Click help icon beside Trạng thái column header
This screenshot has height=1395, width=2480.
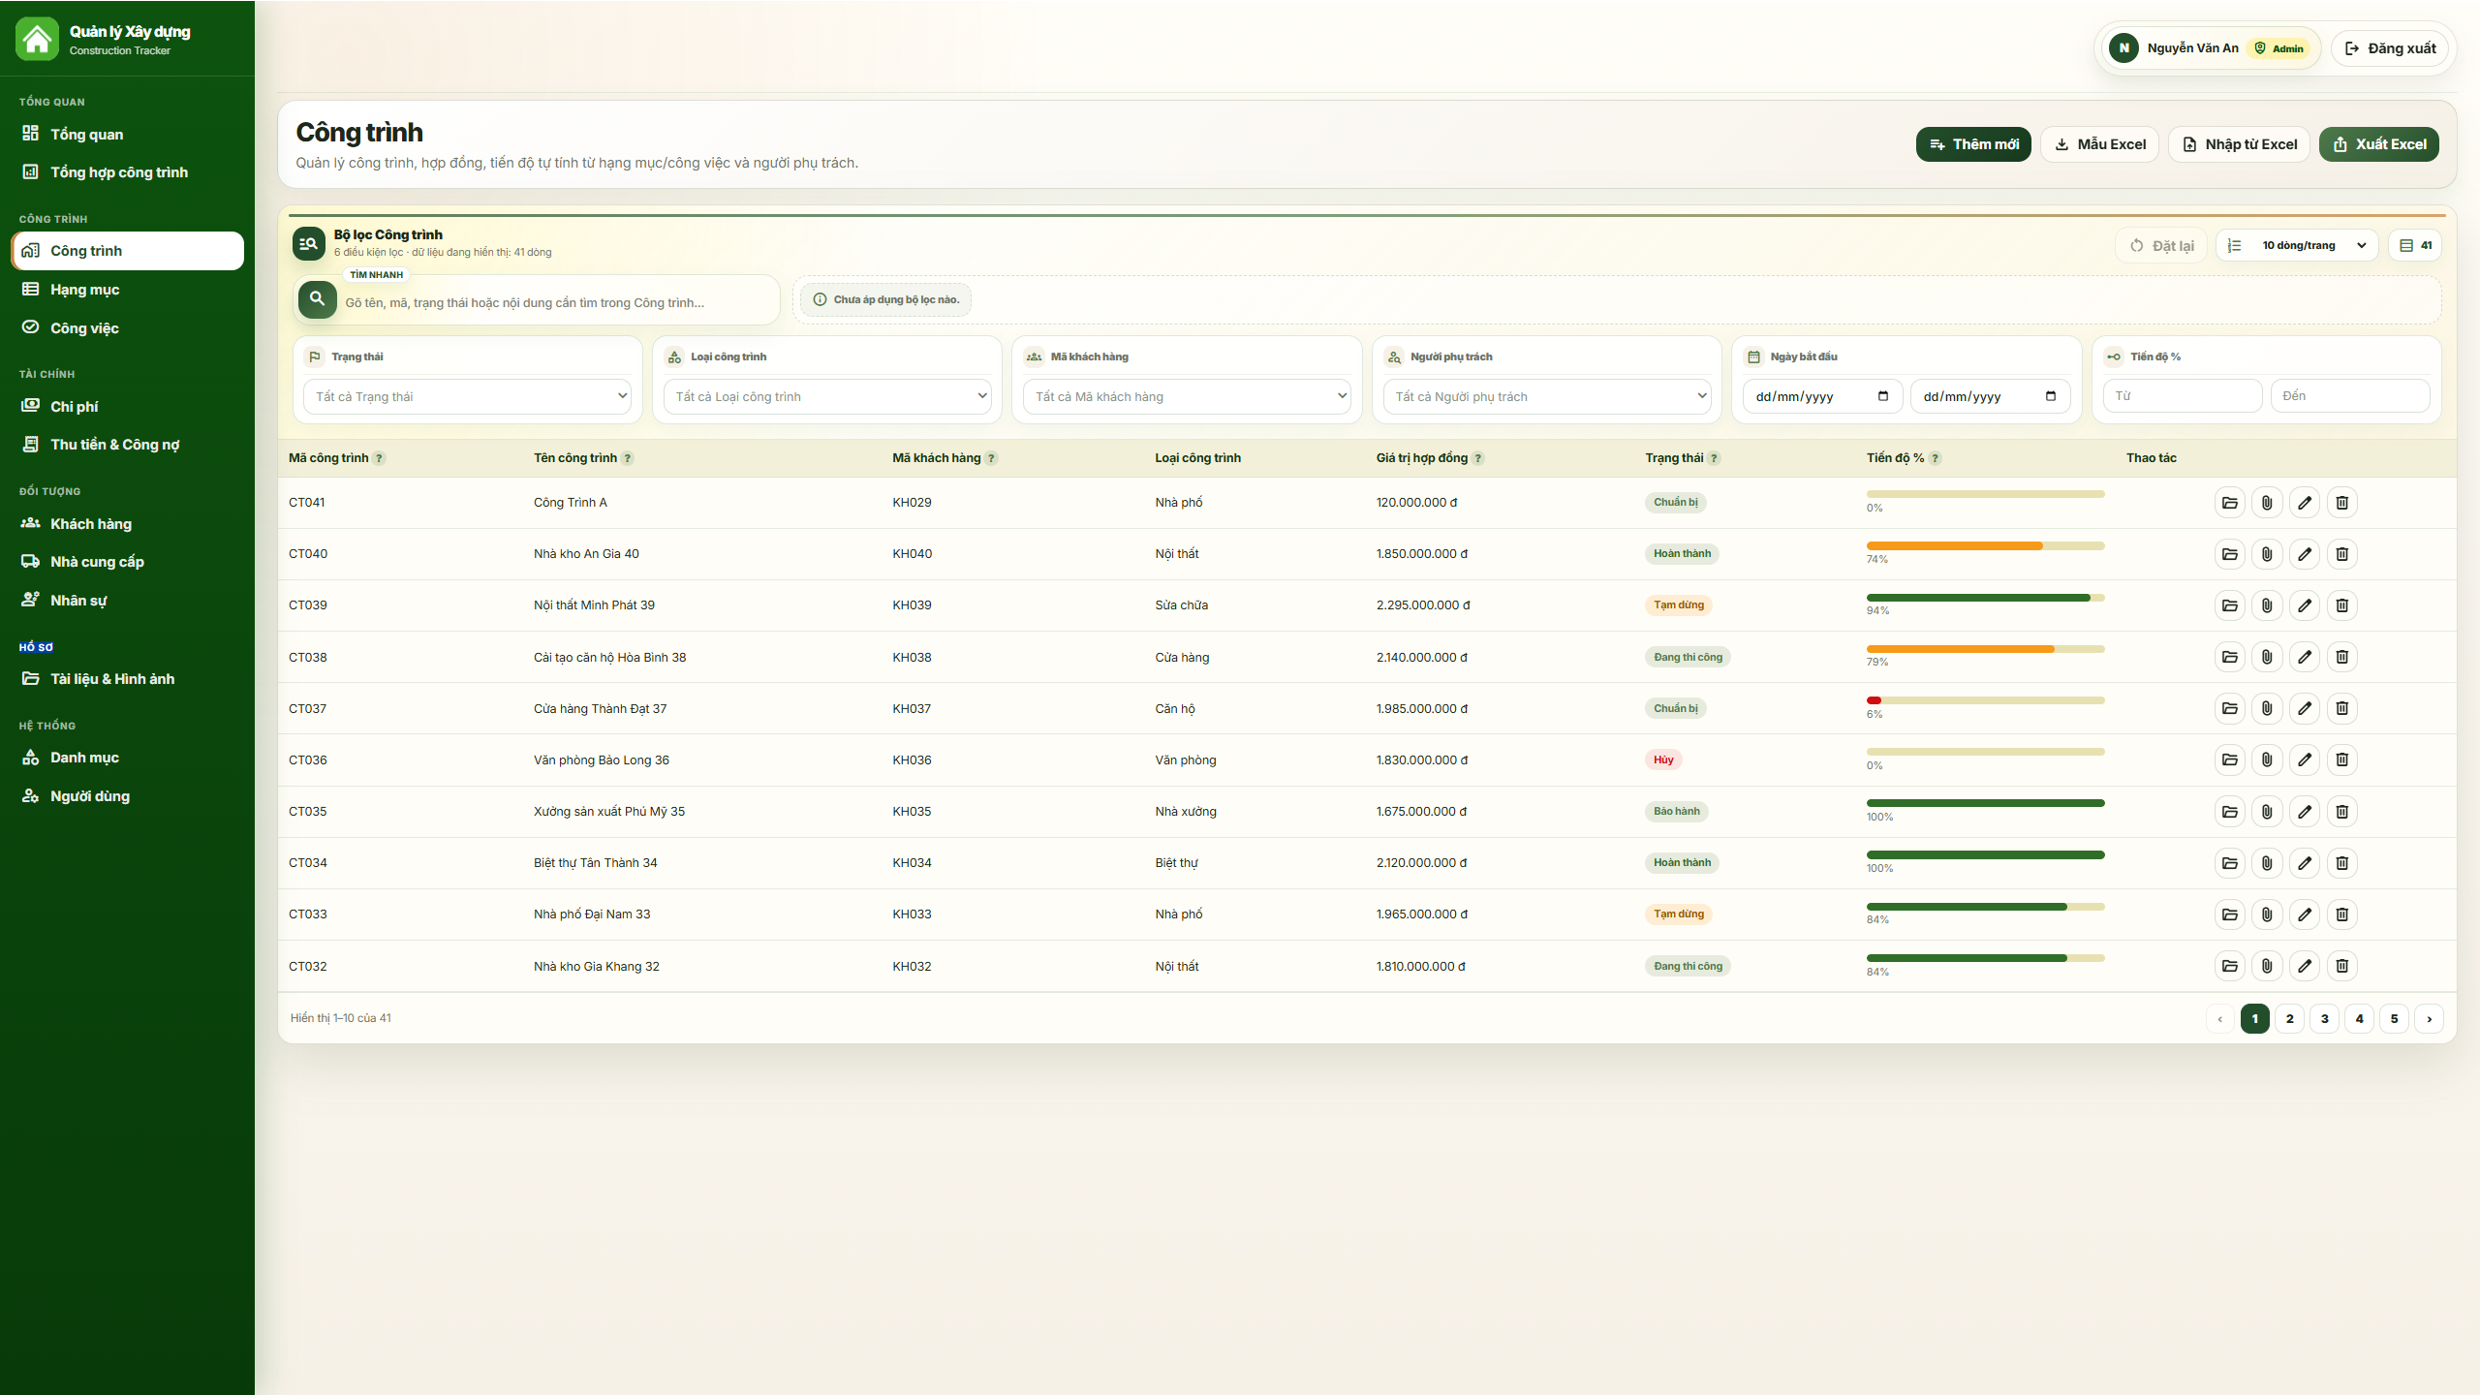point(1714,458)
